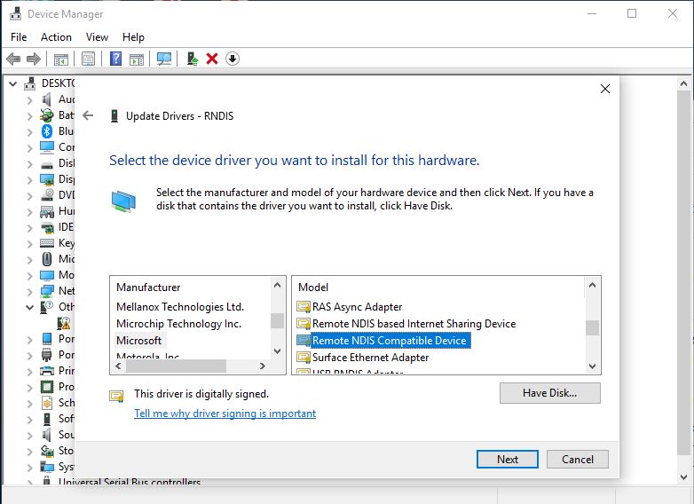Expand the Audio category chevron
Image resolution: width=694 pixels, height=504 pixels.
(x=29, y=100)
